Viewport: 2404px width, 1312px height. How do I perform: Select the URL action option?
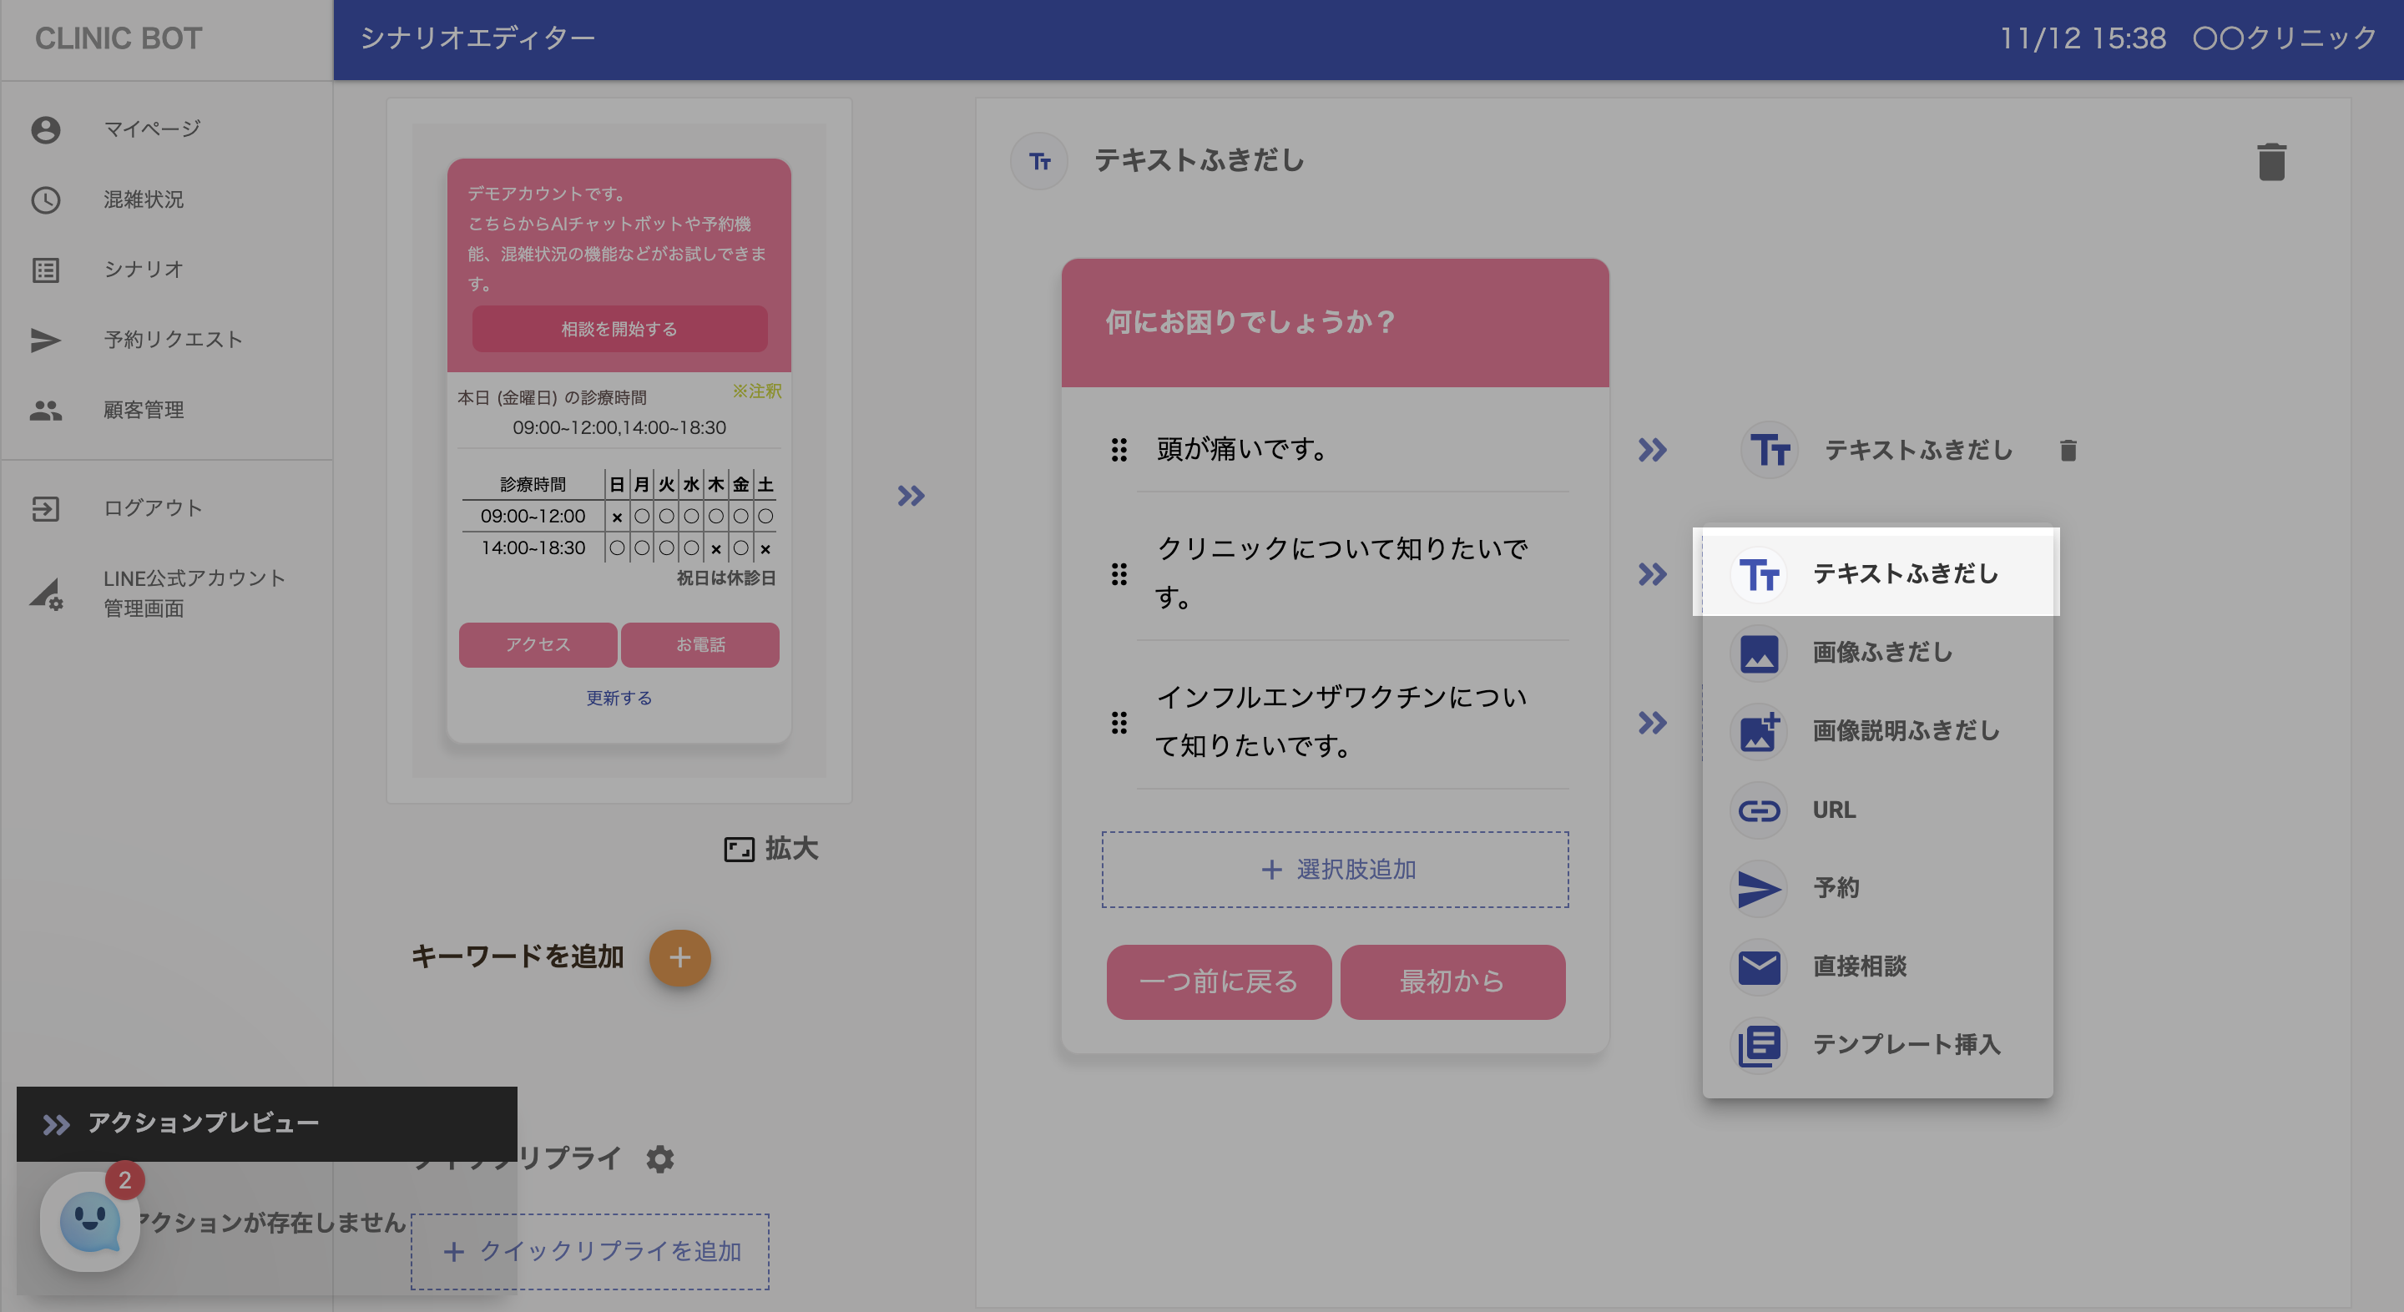coord(1833,810)
